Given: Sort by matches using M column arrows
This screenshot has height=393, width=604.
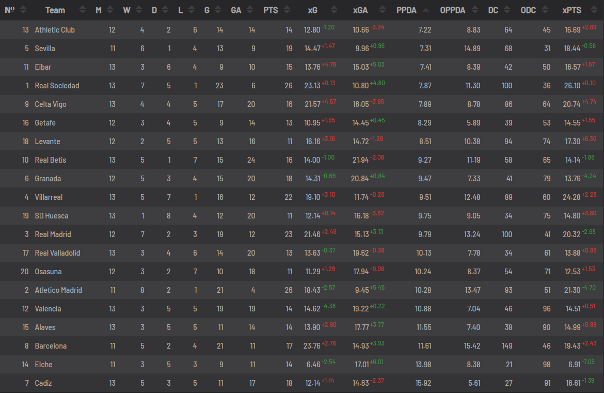Looking at the screenshot, I should point(110,10).
